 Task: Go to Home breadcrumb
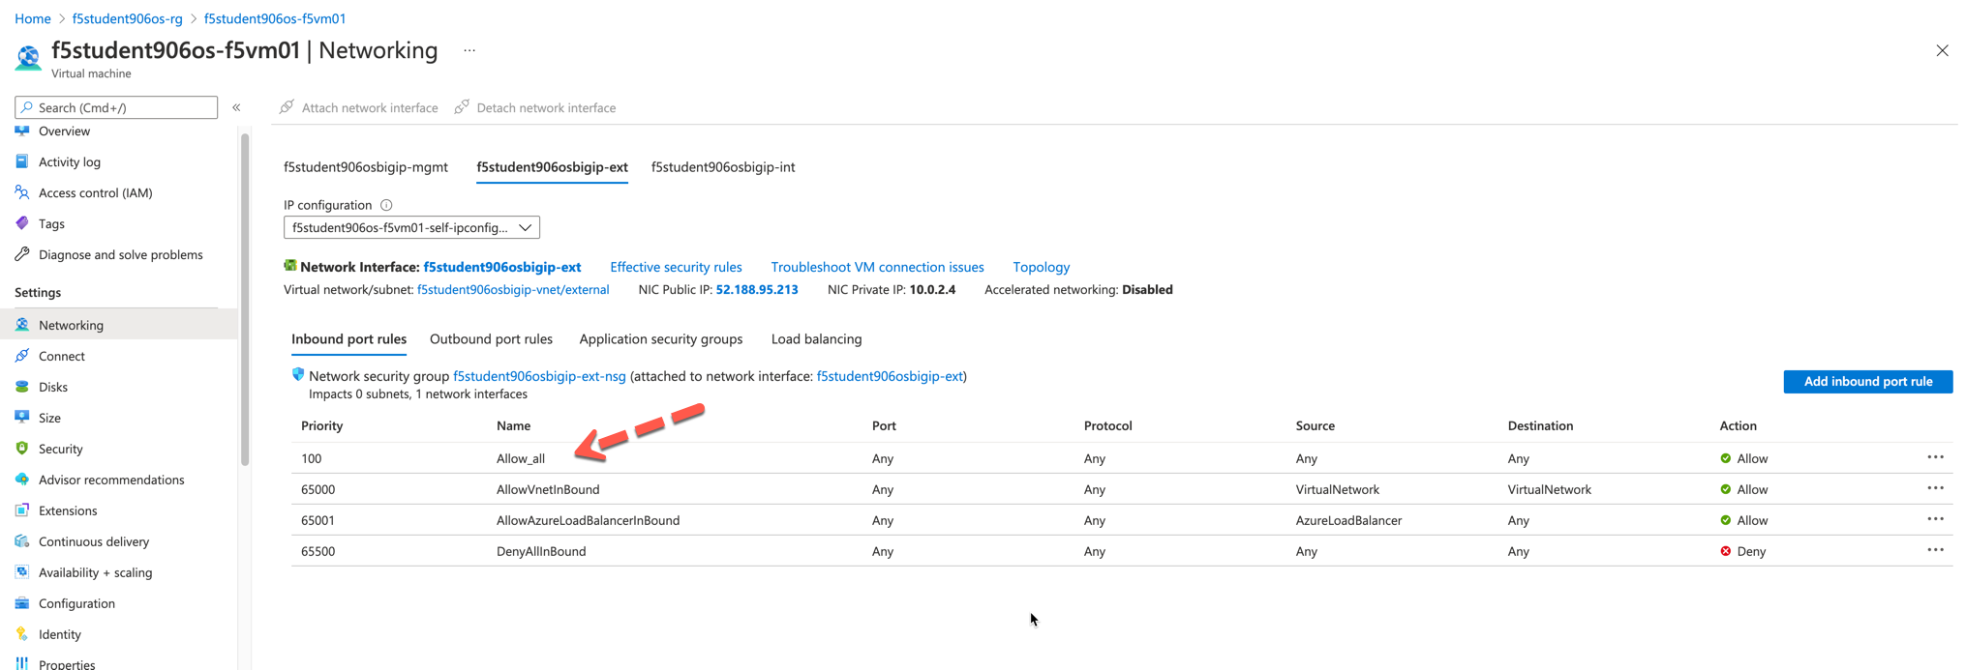33,18
